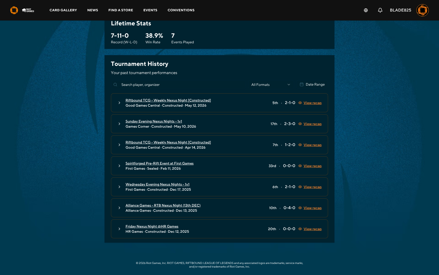439x275 pixels.
Task: Open the Date Range picker
Action: click(312, 84)
